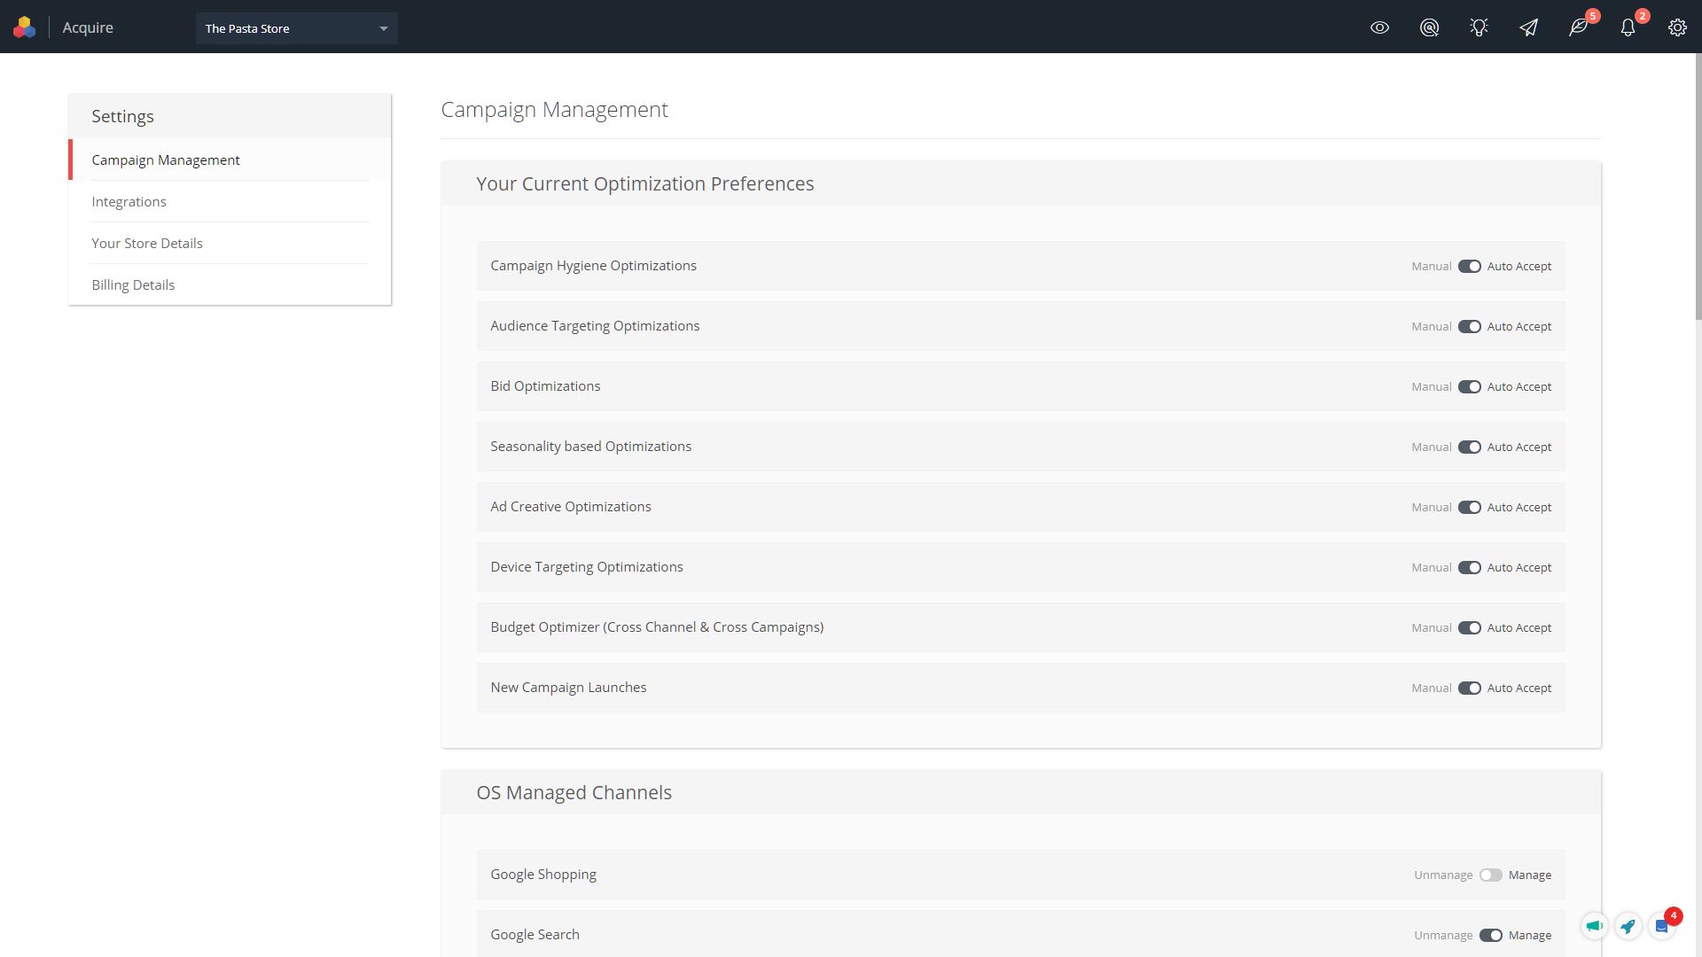
Task: Select Integrations in settings menu
Action: [230, 201]
